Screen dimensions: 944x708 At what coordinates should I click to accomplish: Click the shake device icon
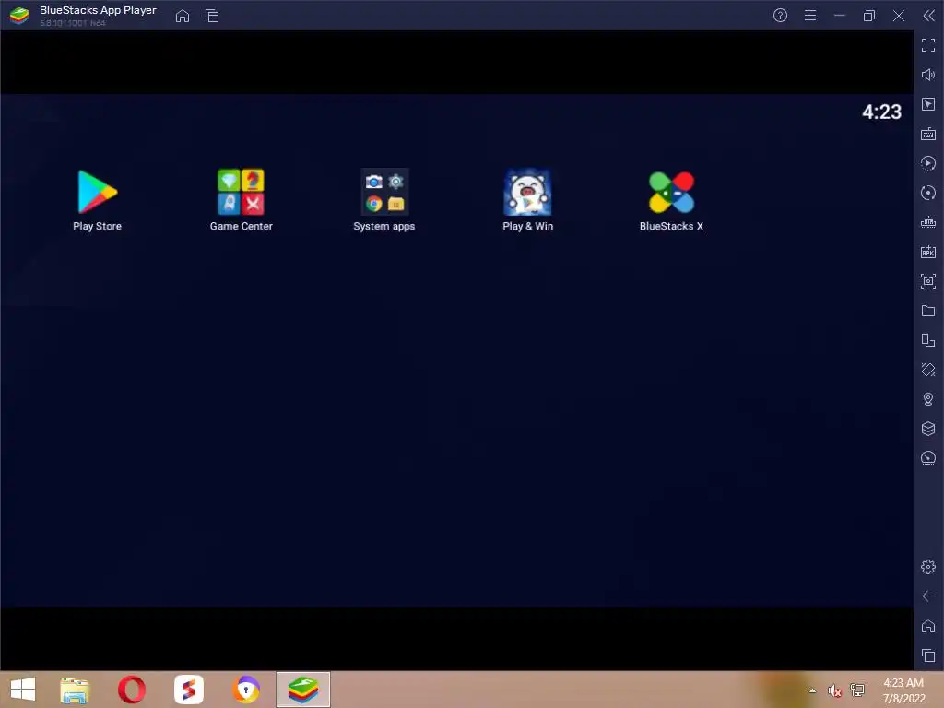(x=928, y=370)
